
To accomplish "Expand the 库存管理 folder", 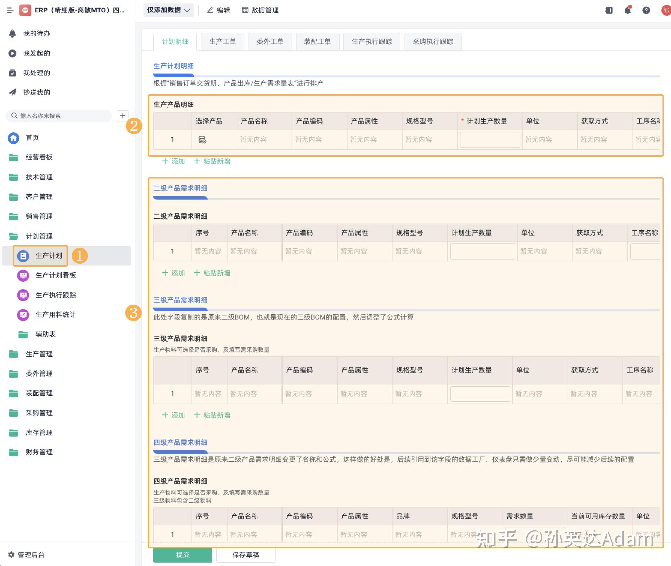I will [x=38, y=432].
